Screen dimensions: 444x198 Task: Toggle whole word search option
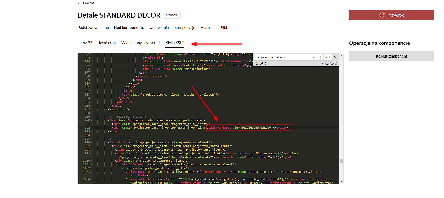[x=332, y=64]
